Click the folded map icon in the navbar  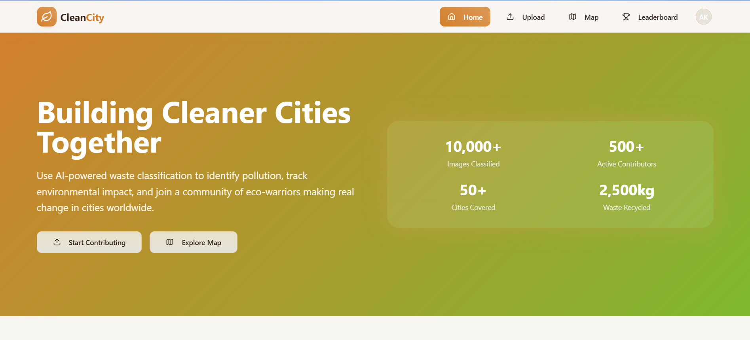[573, 17]
